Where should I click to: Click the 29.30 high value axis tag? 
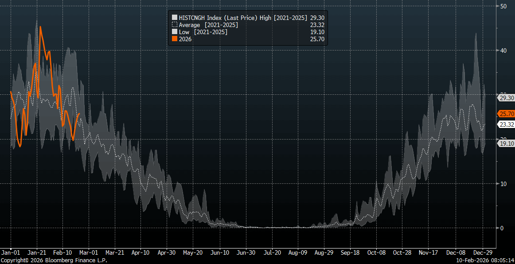click(x=506, y=98)
